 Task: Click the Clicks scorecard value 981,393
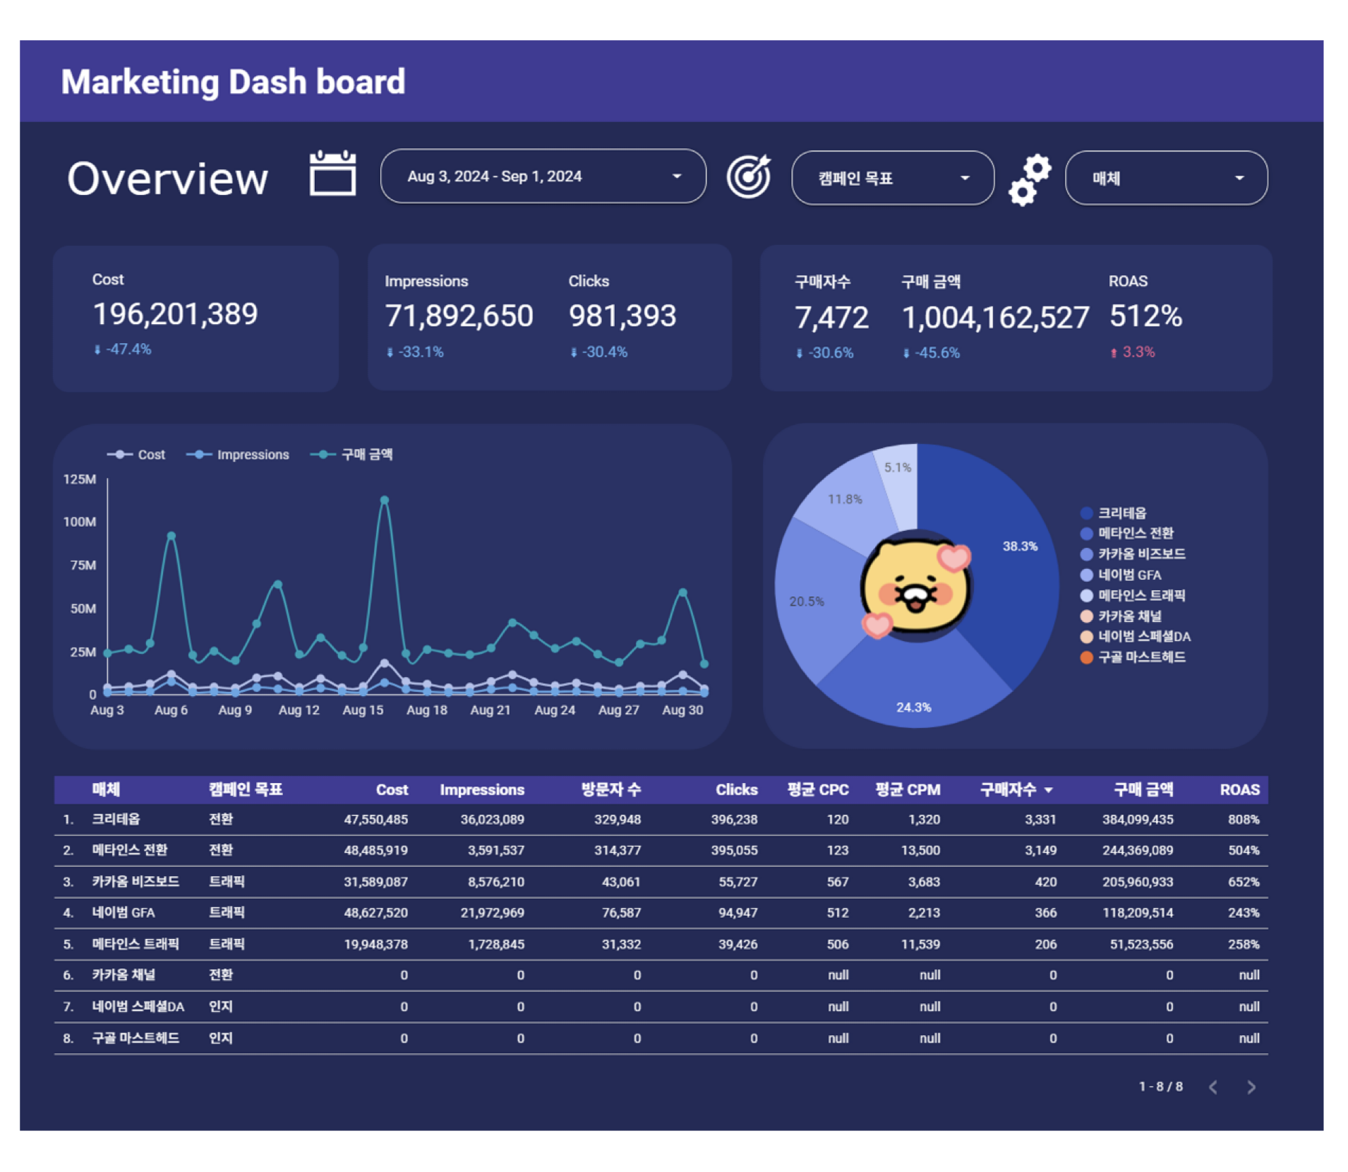622,316
